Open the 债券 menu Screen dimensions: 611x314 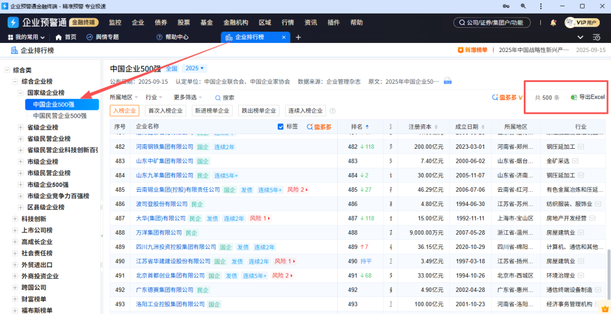click(161, 23)
